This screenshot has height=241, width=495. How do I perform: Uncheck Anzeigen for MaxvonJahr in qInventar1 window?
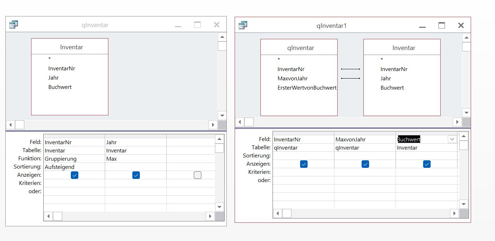tap(365, 164)
